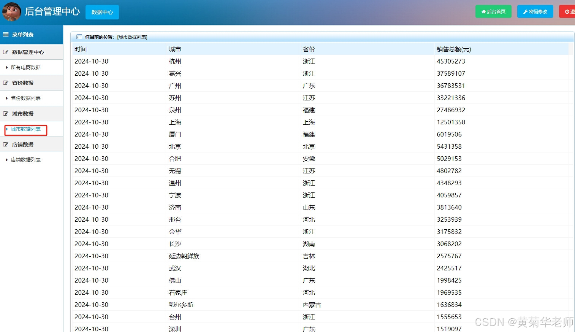Collapse the 省份数据 section
This screenshot has height=332, width=575.
[32, 83]
